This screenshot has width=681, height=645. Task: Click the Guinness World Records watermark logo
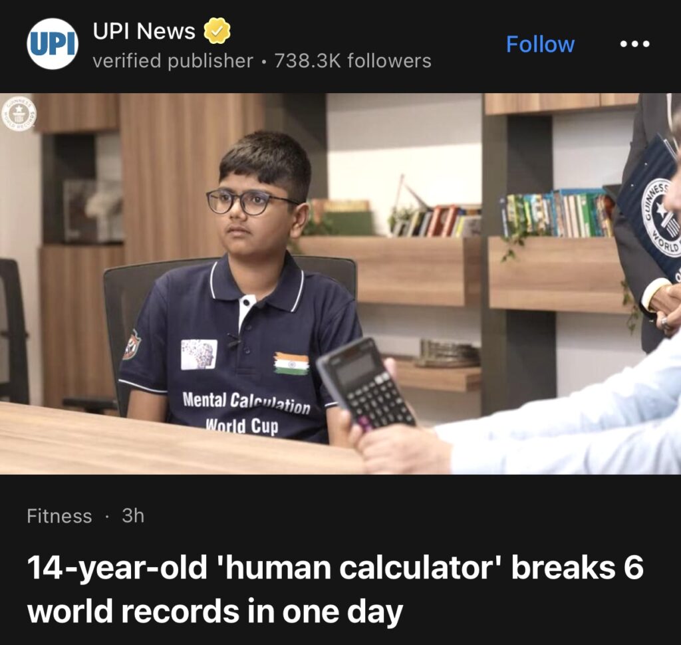tap(18, 114)
